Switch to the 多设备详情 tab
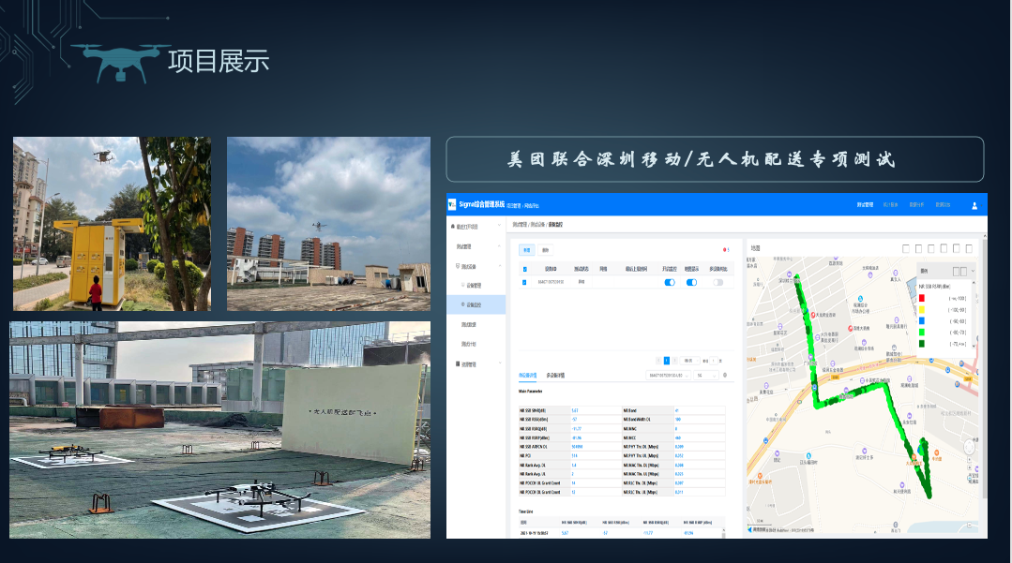The image size is (1012, 563). click(x=555, y=376)
